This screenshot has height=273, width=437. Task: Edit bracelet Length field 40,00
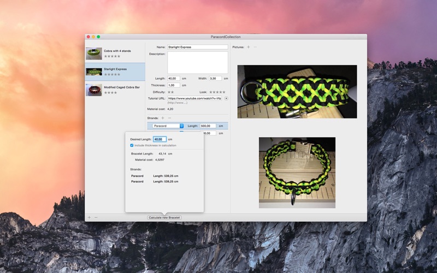(174, 79)
